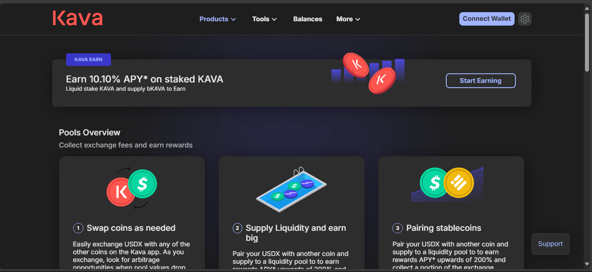The image size is (592, 272).
Task: Click the step 2 number badge
Action: tap(237, 228)
